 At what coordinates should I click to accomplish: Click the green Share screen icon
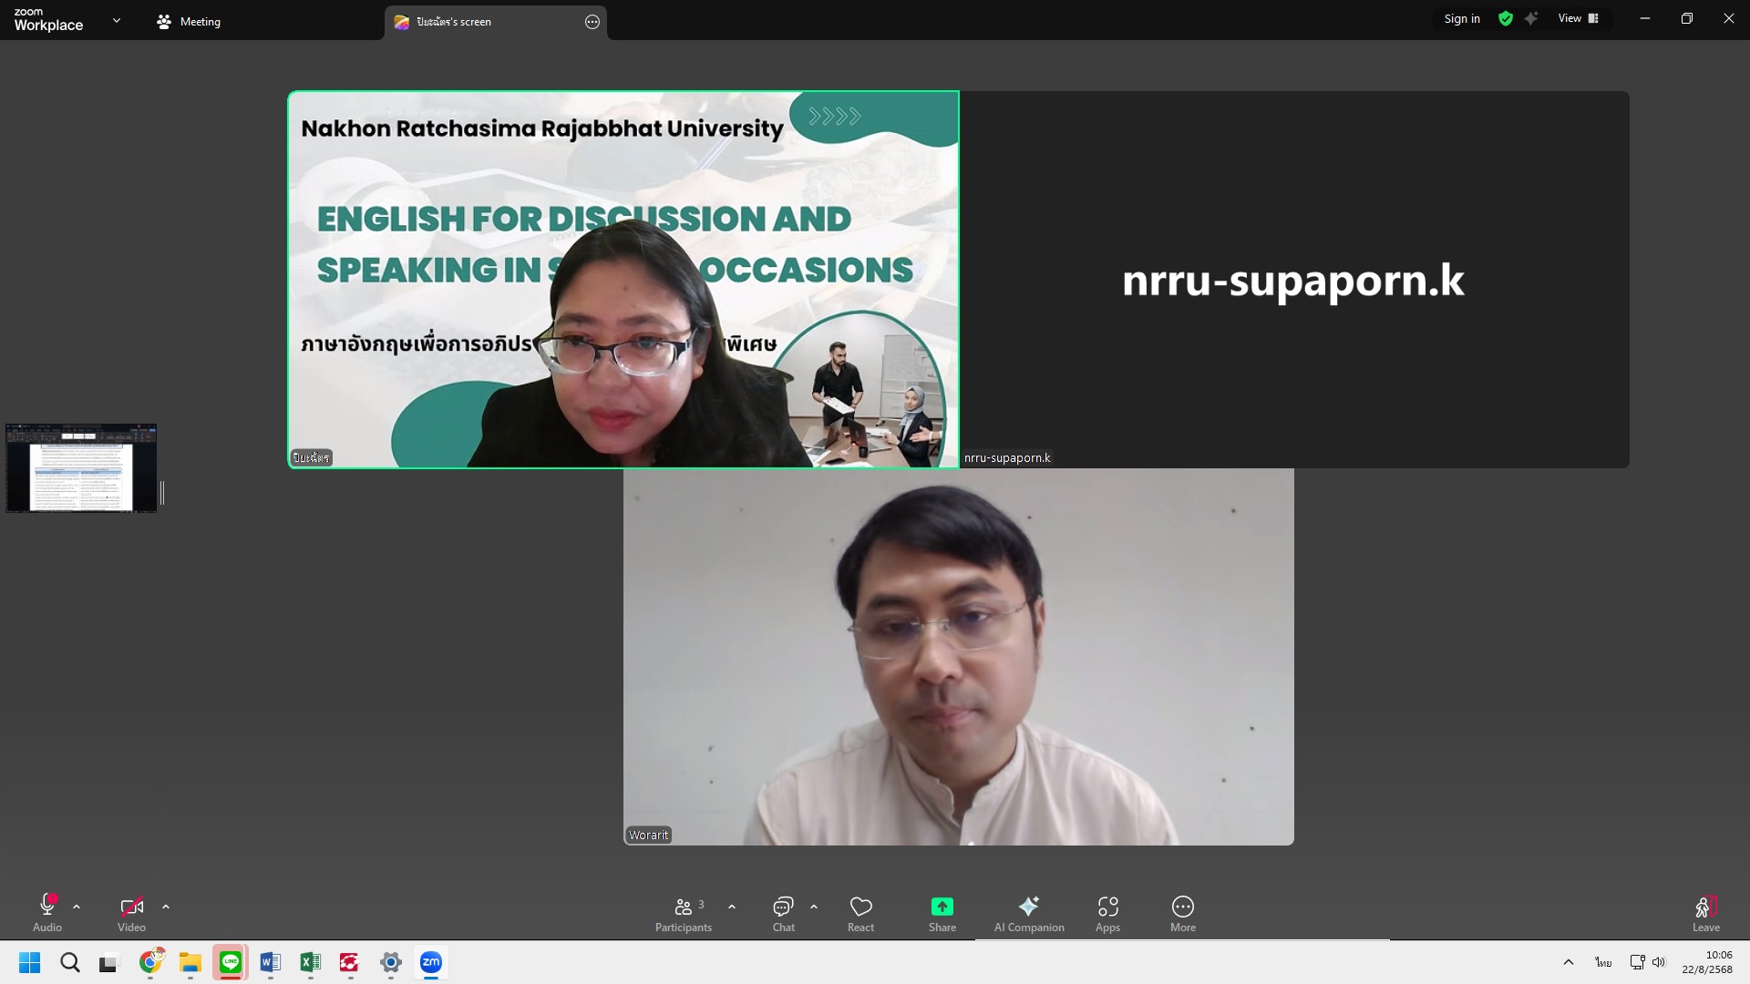tap(942, 907)
